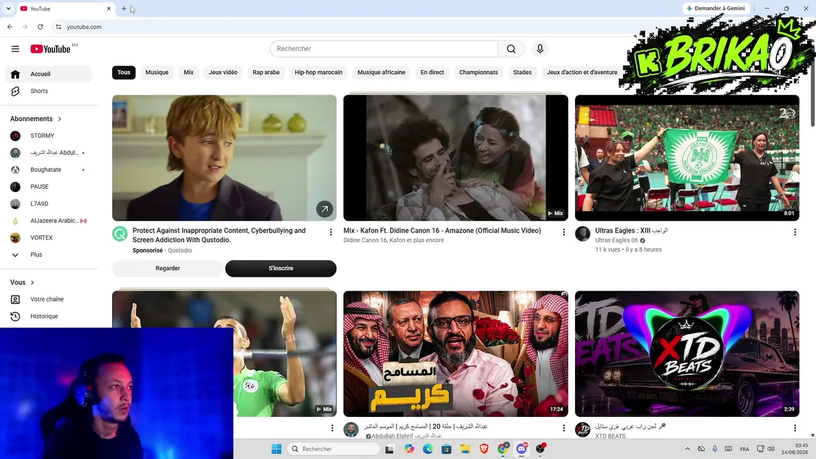The width and height of the screenshot is (816, 459).
Task: Open options menu for Qustodio ad
Action: tap(331, 232)
